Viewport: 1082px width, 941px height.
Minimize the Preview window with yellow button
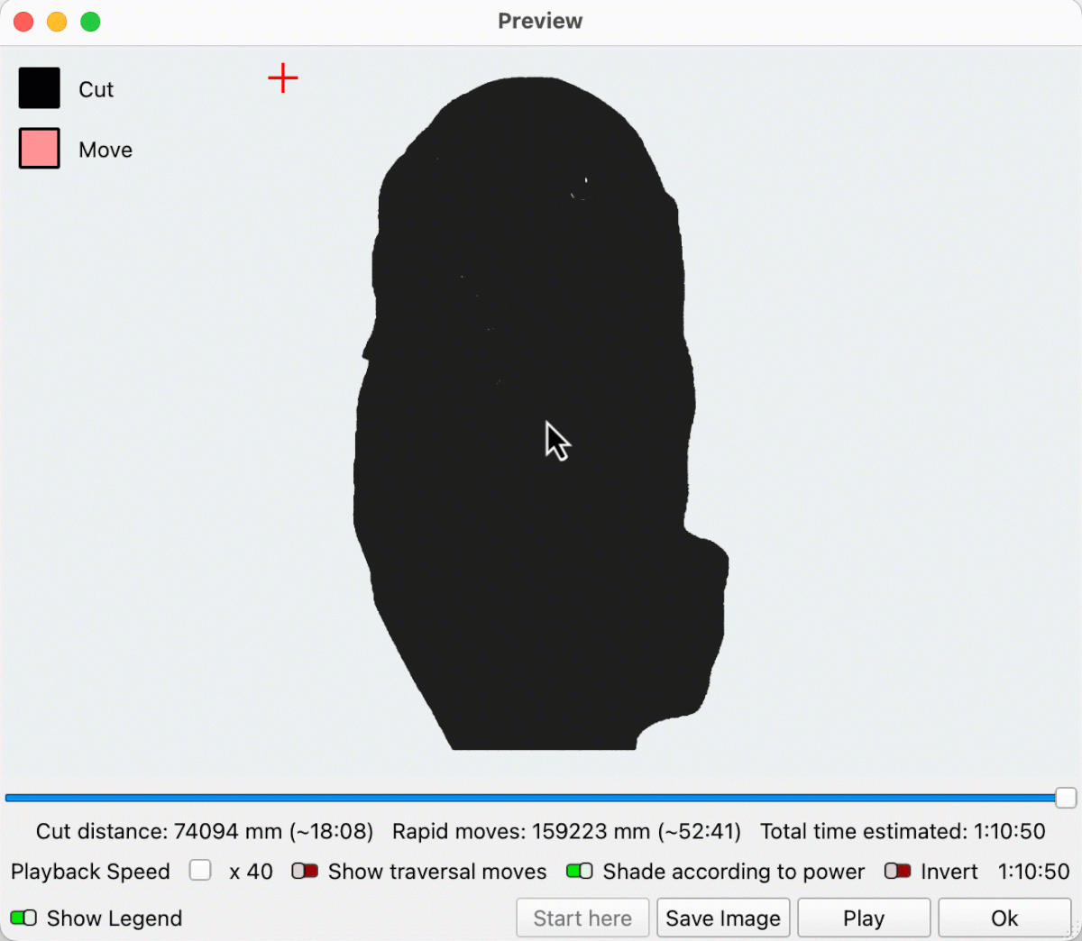point(57,22)
